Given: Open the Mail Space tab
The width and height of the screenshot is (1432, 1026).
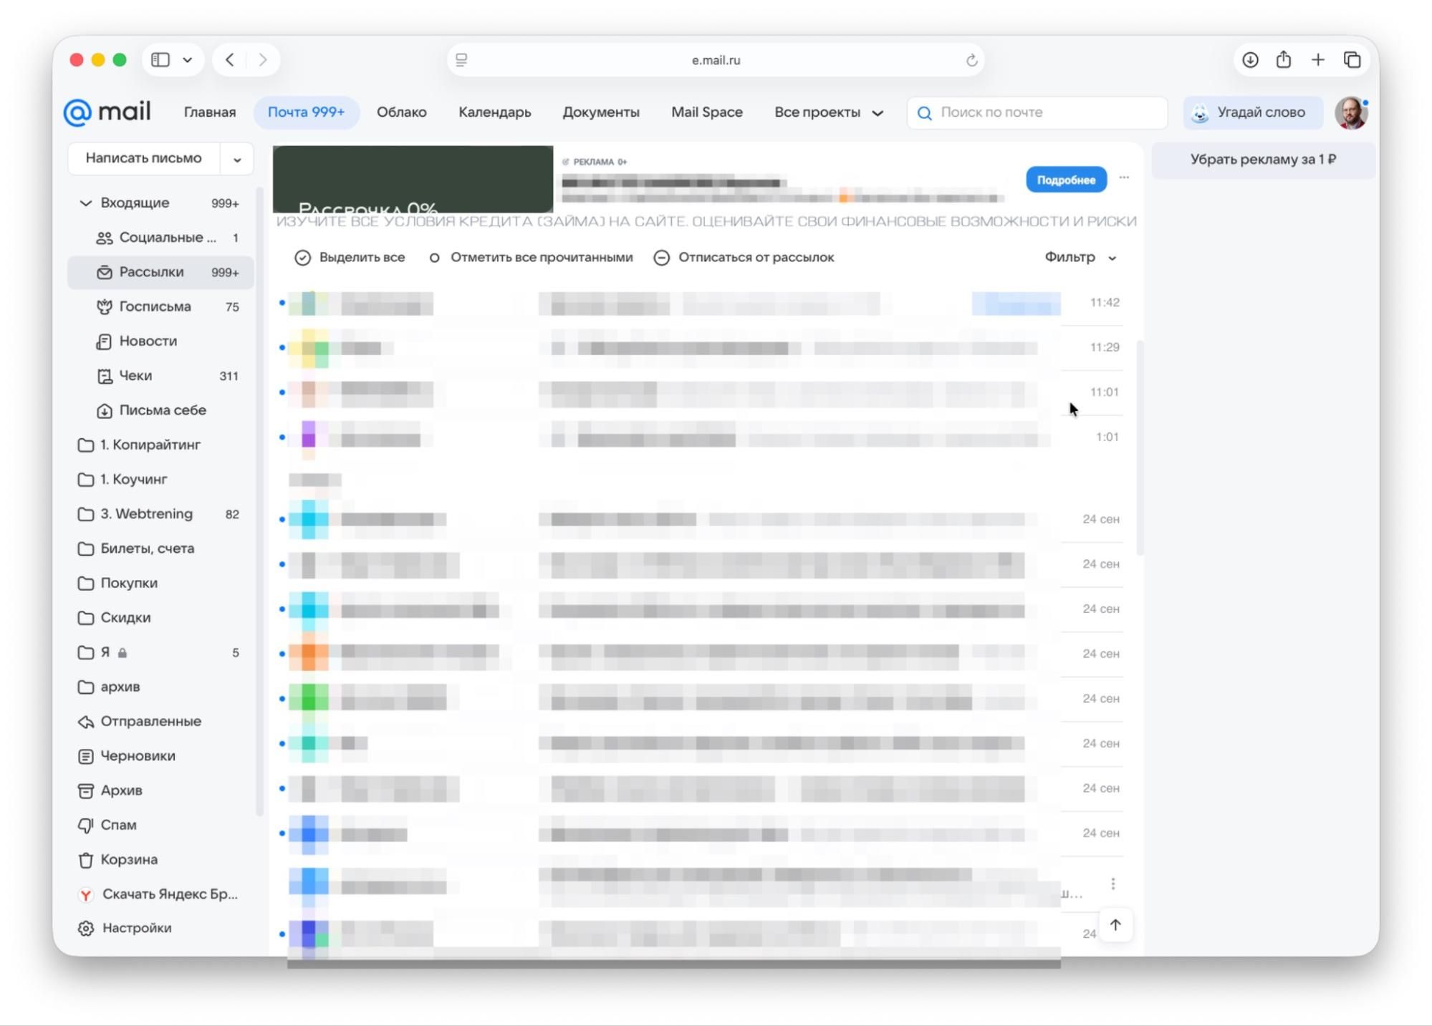Looking at the screenshot, I should (x=707, y=112).
